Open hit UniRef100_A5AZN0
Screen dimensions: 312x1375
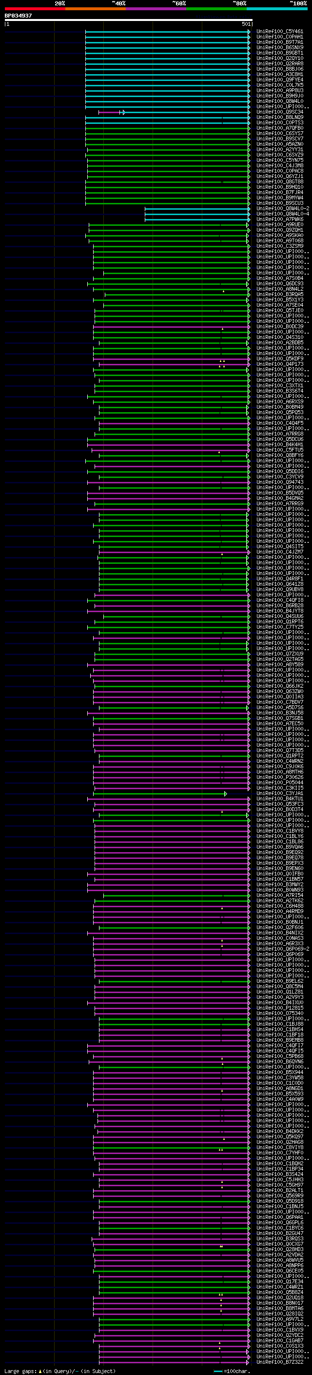[280, 144]
